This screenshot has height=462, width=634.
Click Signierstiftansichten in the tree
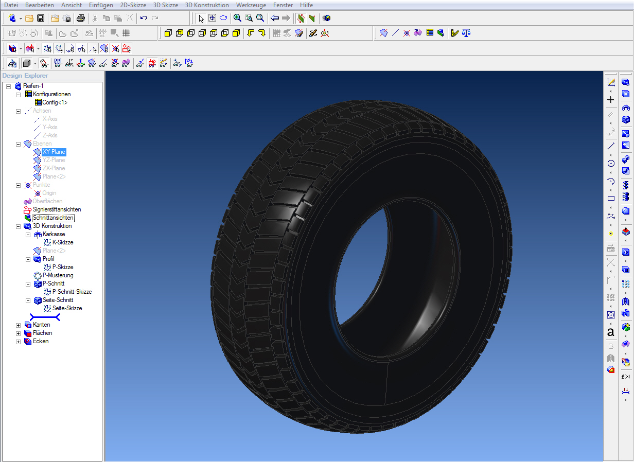tap(57, 209)
